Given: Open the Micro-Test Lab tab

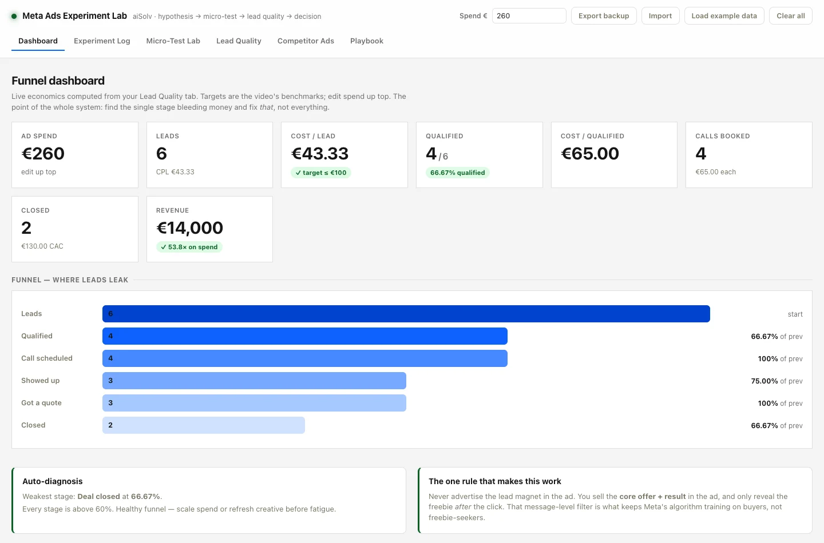Looking at the screenshot, I should pyautogui.click(x=173, y=41).
